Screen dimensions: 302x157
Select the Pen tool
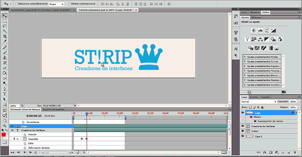(5, 89)
